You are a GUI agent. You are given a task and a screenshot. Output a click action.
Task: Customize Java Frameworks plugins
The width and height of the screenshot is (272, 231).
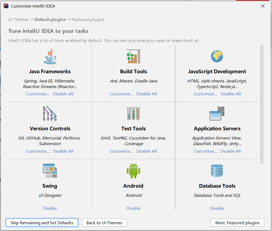tap(38, 94)
